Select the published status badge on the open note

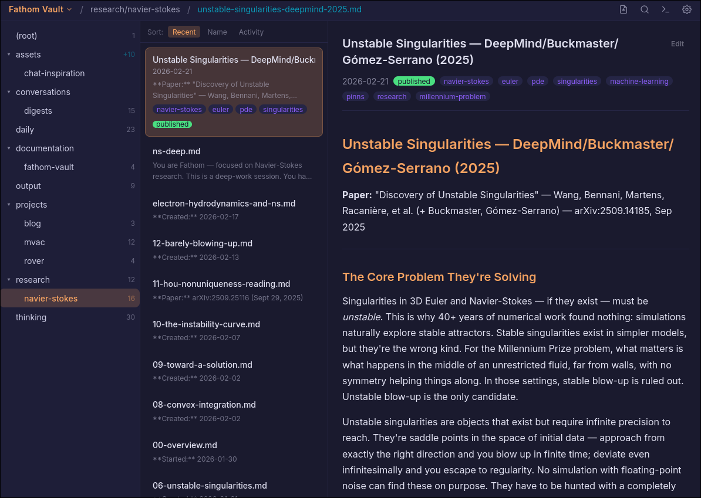(x=414, y=81)
